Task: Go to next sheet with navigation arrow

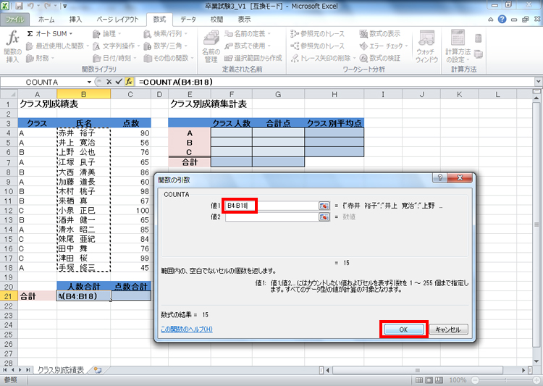Action: (20, 370)
